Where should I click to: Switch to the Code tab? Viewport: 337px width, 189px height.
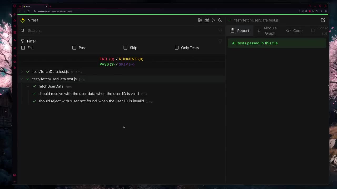[x=294, y=31]
